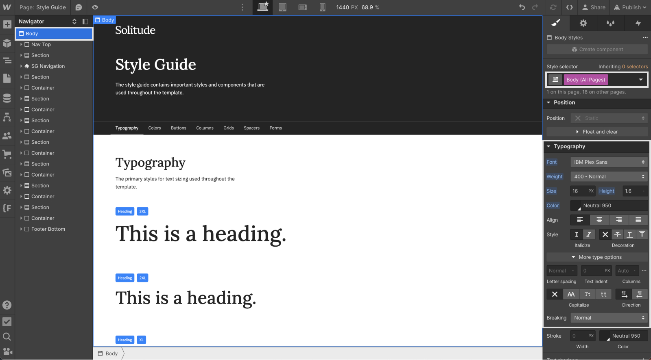The height and width of the screenshot is (360, 651).
Task: Switch to tablet breakpoint
Action: 283,7
